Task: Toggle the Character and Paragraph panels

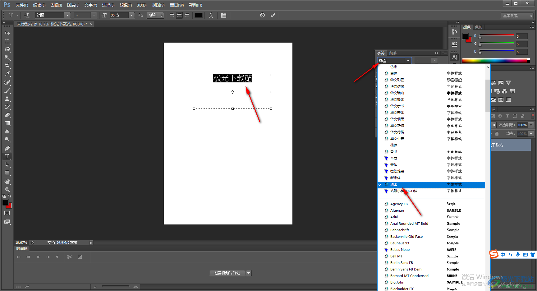Action: [x=223, y=15]
